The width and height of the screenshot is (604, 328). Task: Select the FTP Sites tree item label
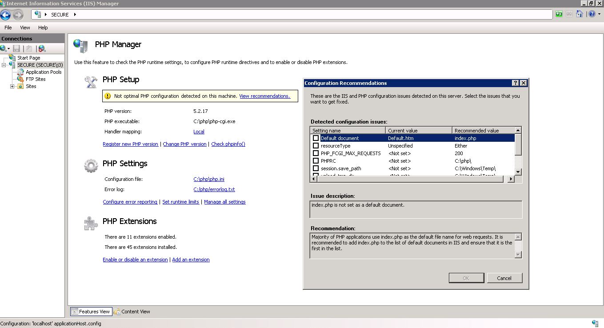coord(36,79)
